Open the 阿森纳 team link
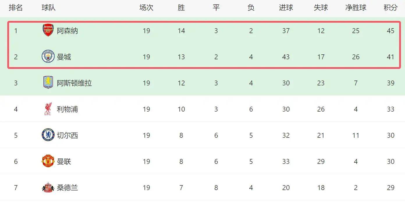 coord(67,31)
